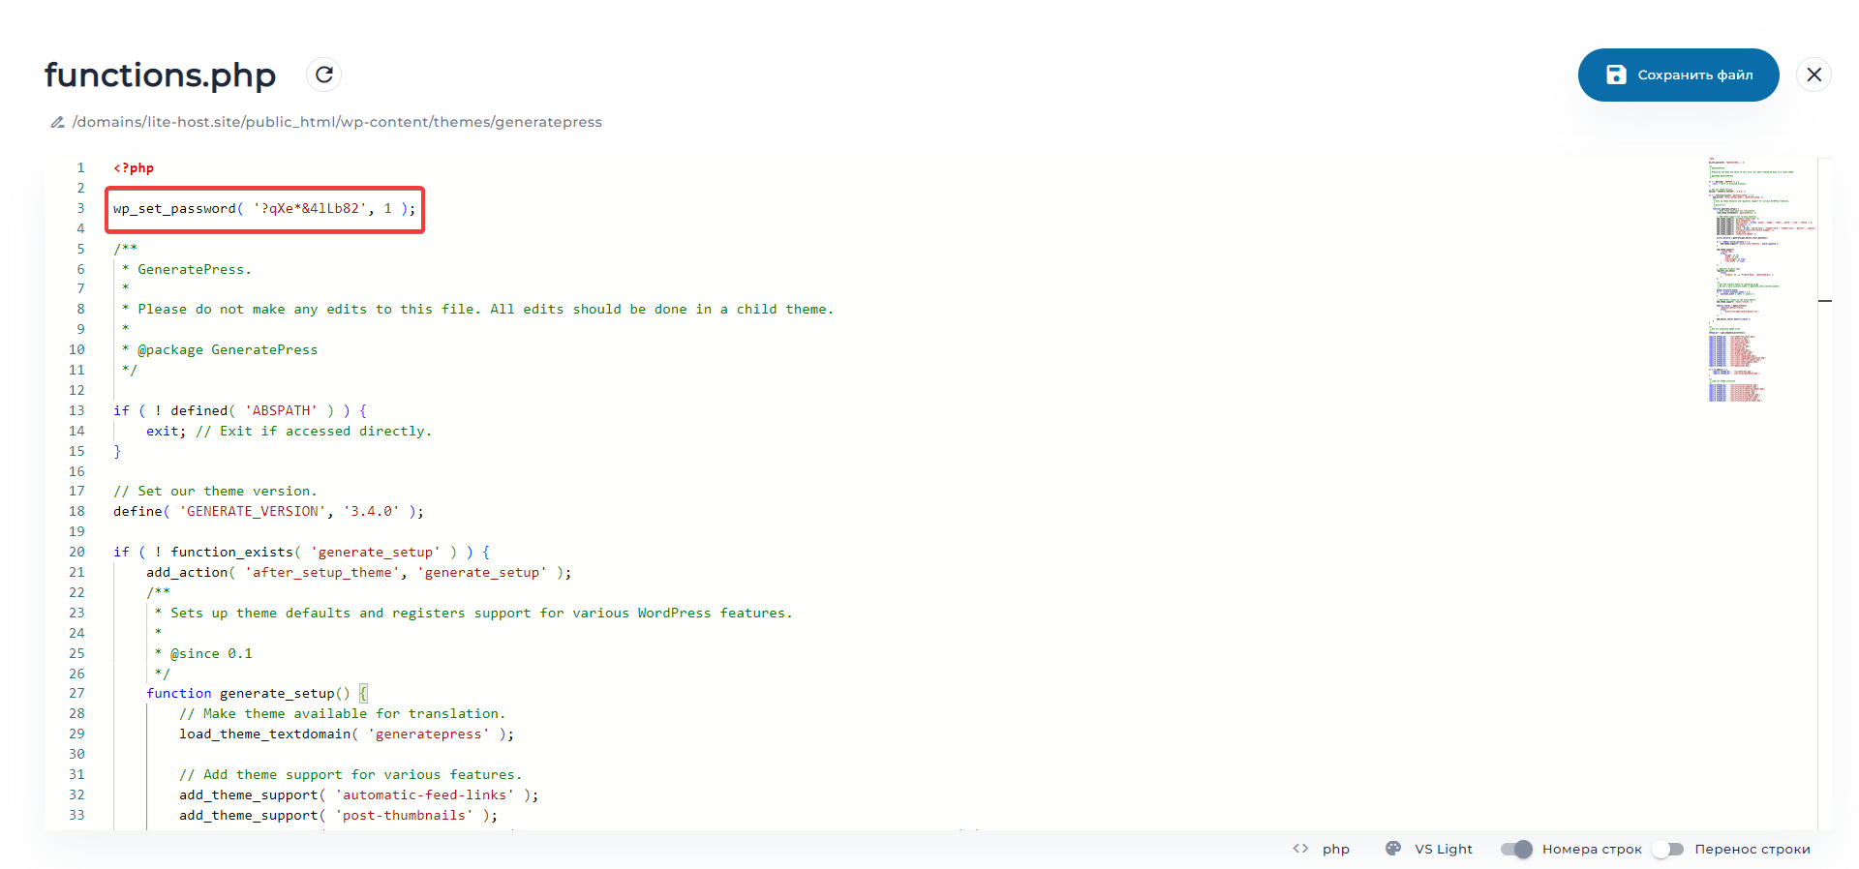Enable Перенос строки word wrap switch
The width and height of the screenshot is (1859, 869).
1668,849
